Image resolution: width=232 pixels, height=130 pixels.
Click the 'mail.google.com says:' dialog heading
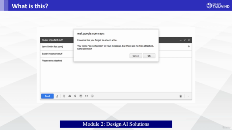91,34
